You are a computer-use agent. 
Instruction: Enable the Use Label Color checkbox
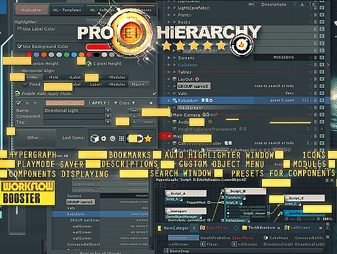20,29
